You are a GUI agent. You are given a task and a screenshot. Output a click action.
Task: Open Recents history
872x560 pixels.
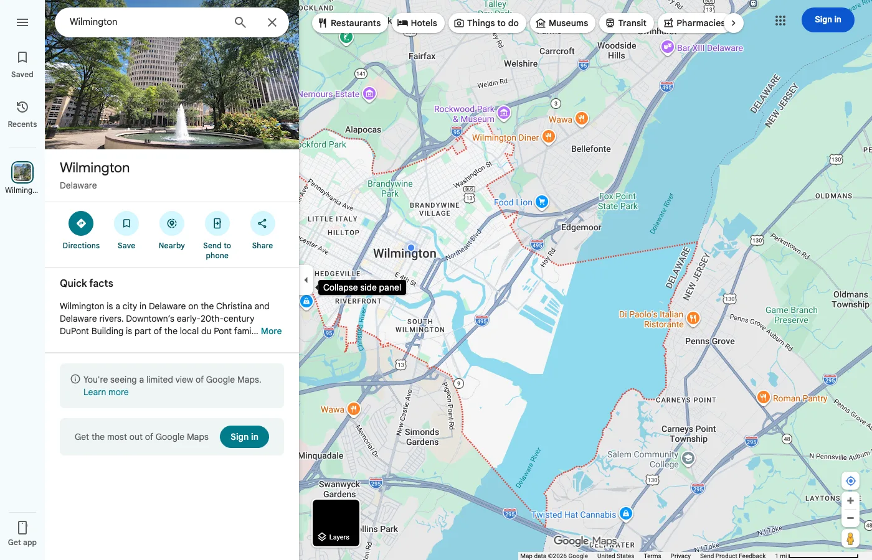coord(22,114)
